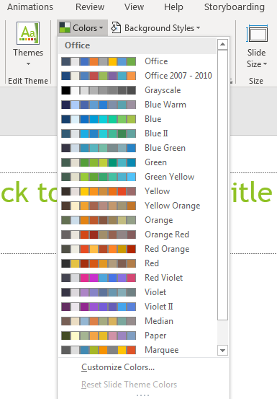Open the Themes gallery icon

[x=28, y=33]
